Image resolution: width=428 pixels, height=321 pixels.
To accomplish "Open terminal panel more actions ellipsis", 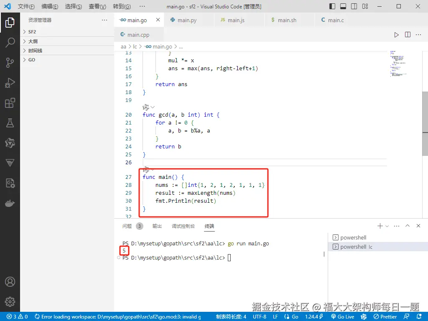I will [397, 226].
